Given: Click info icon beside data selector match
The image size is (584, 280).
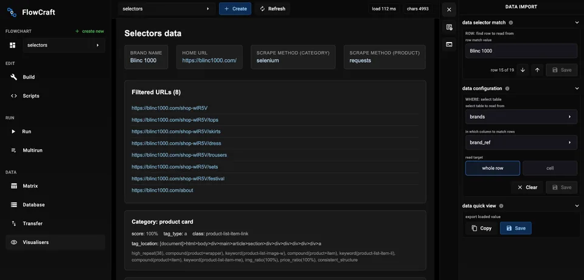Looking at the screenshot, I should click(511, 23).
